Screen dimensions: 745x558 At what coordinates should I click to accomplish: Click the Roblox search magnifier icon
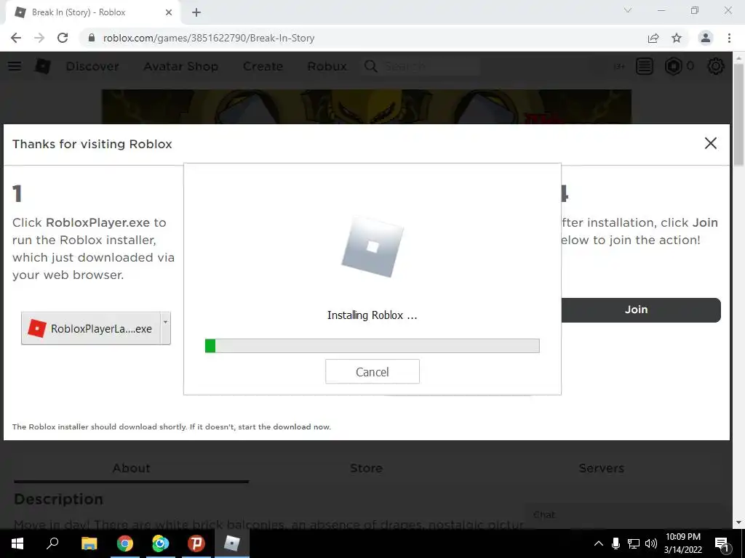tap(370, 66)
